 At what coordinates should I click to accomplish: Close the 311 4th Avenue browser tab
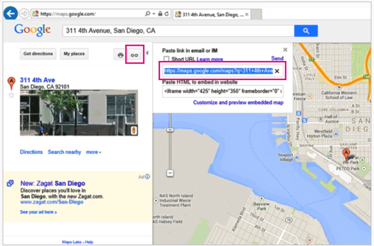pyautogui.click(x=247, y=15)
